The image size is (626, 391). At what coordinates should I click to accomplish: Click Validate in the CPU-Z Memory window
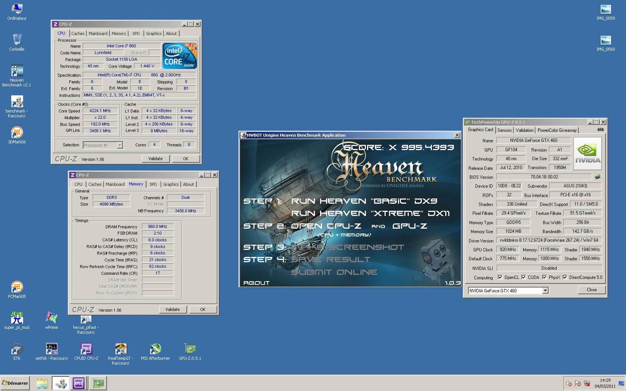(x=173, y=309)
